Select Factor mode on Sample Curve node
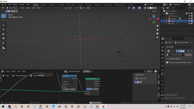This screenshot has width=194, height=109. 89,89
